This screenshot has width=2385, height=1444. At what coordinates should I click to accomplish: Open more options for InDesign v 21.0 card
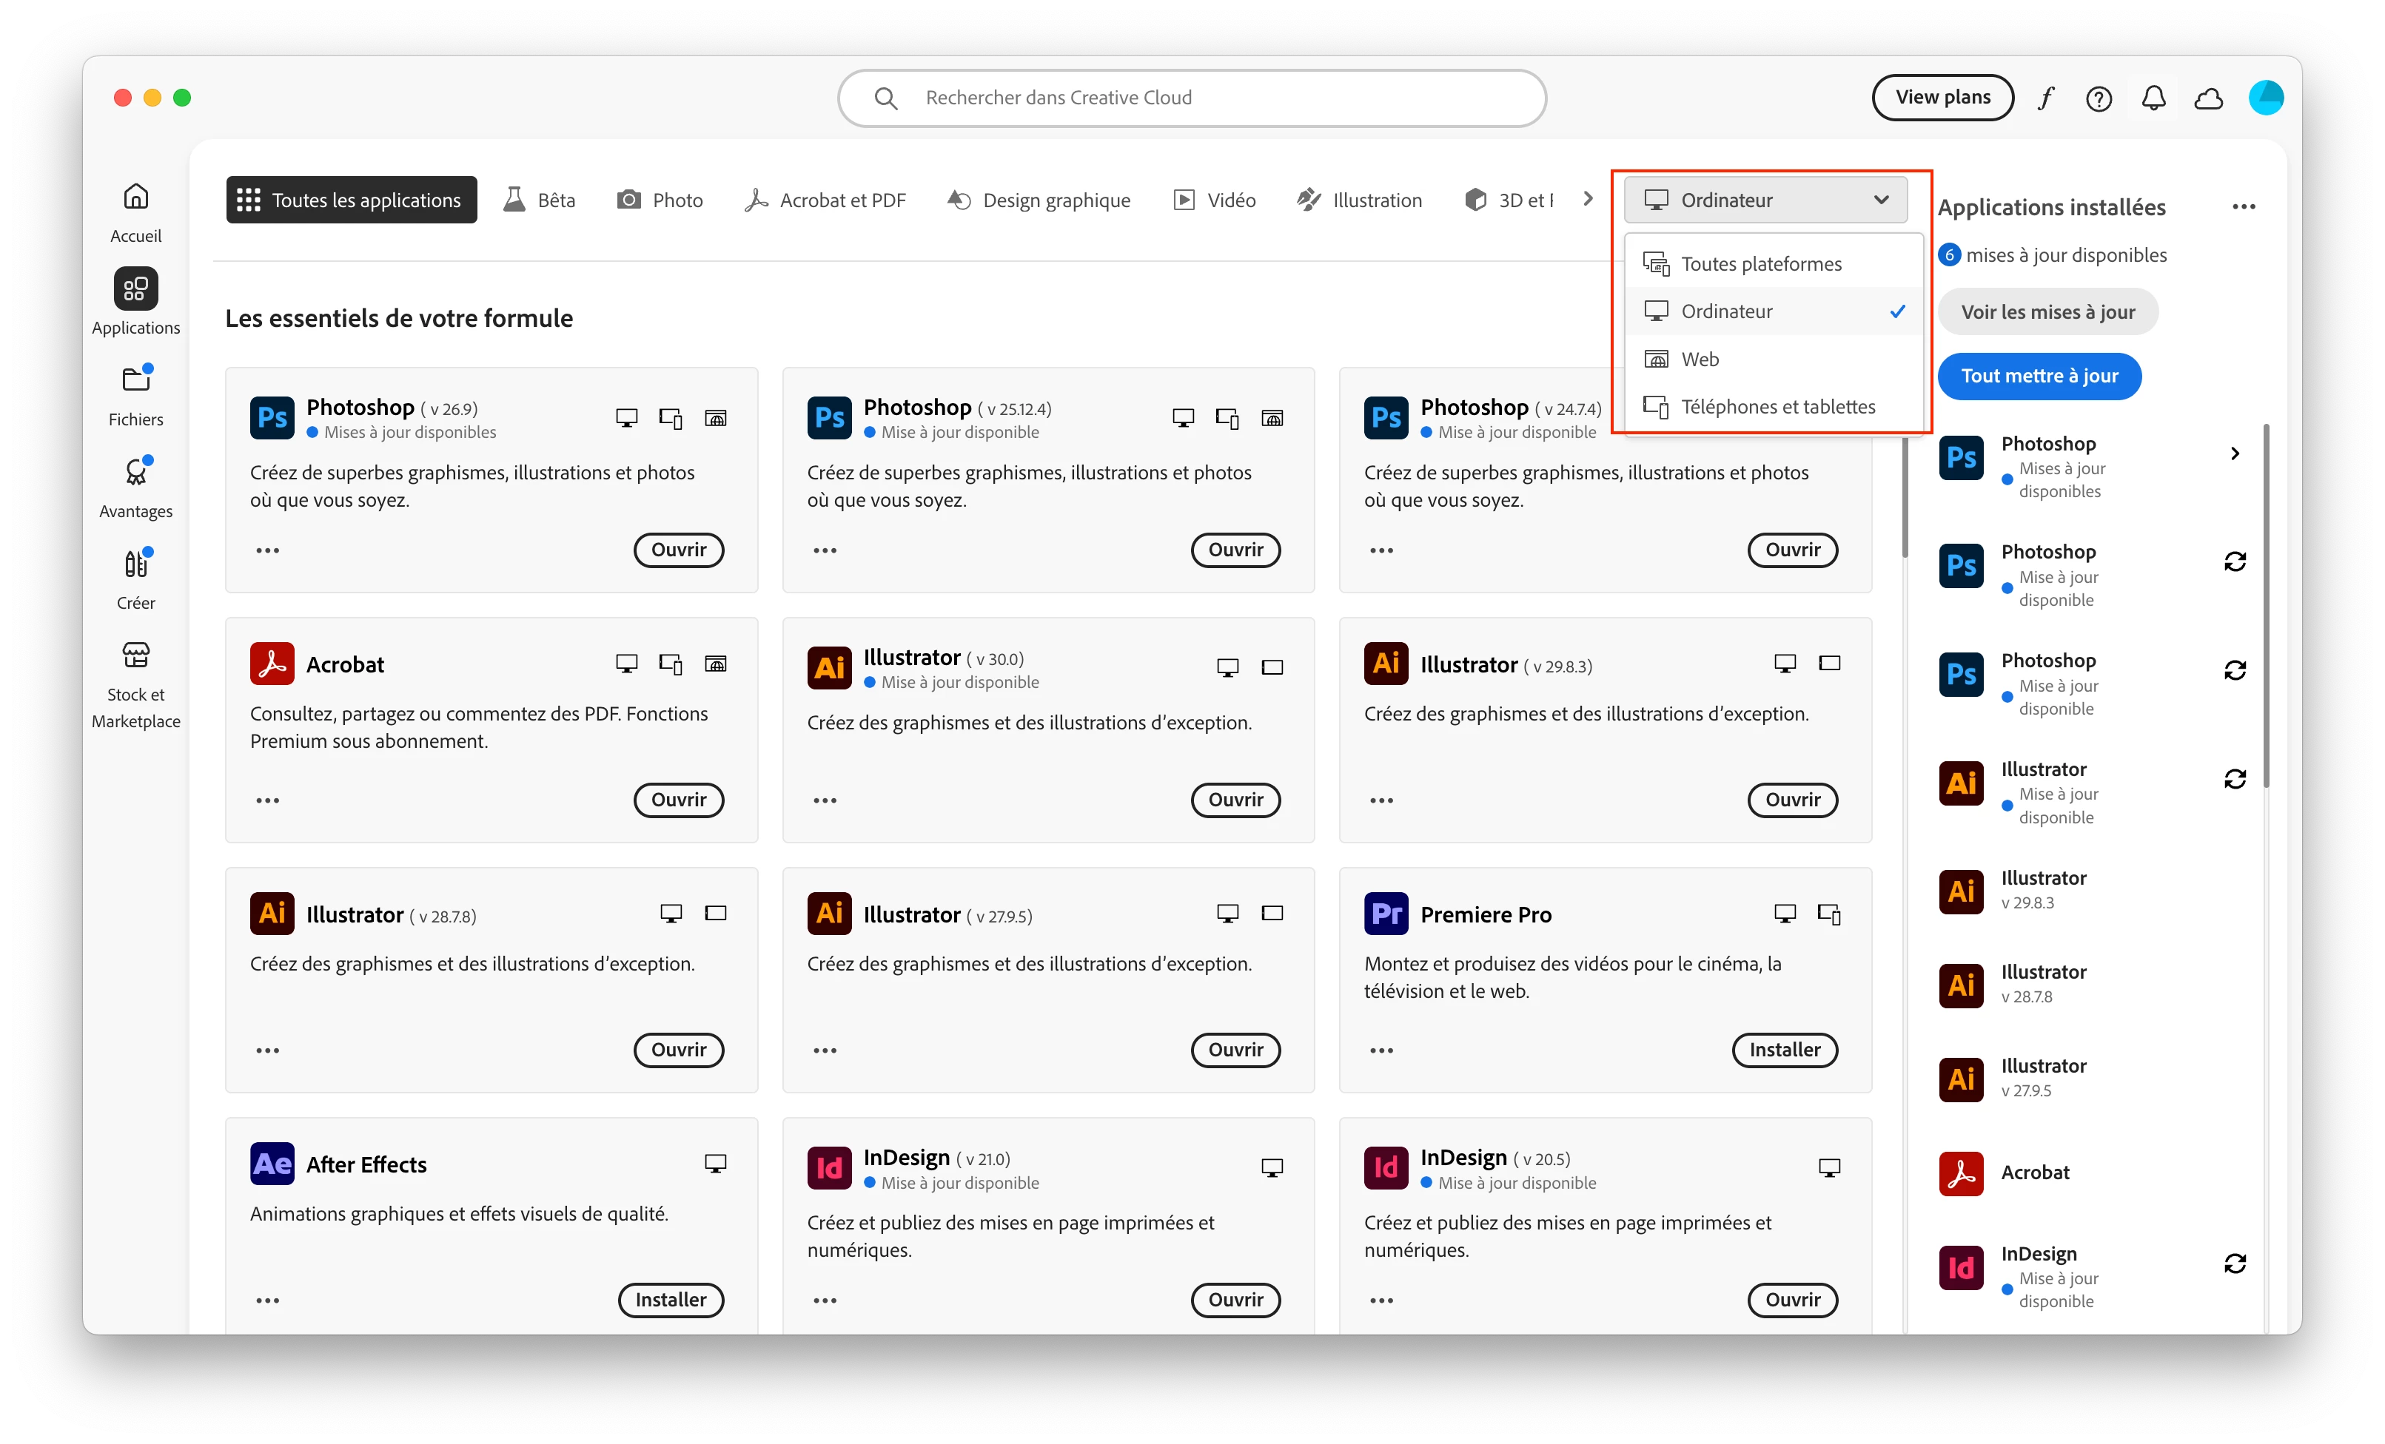tap(825, 1300)
